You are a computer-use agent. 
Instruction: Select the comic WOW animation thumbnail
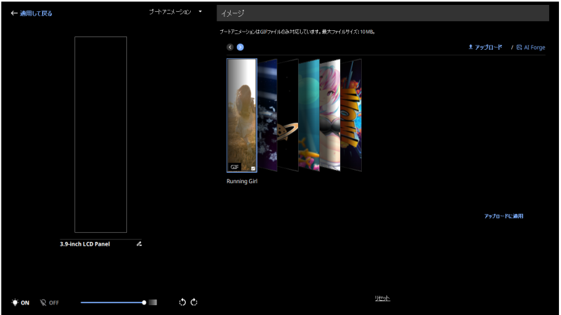[352, 116]
